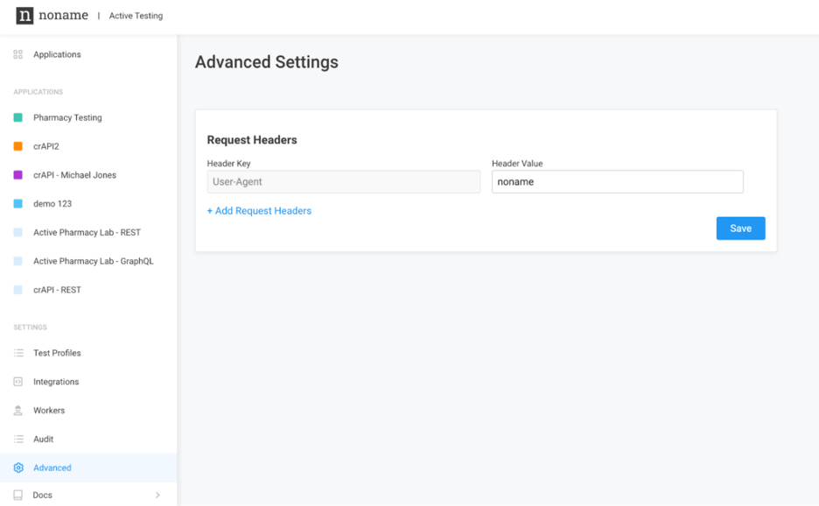
Task: Select the orange crAPI2 color square
Action: tap(18, 146)
